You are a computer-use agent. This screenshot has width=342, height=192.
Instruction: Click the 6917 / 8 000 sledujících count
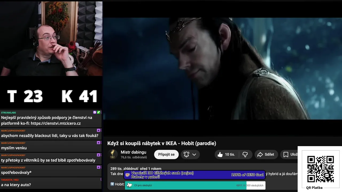point(250,185)
